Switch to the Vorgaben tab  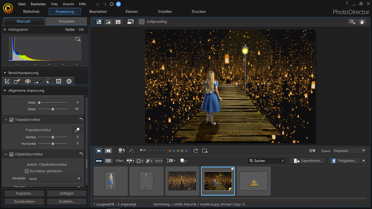[67, 21]
